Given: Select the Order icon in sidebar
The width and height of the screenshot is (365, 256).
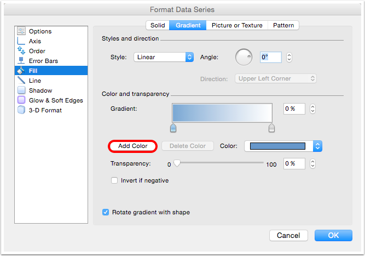Looking at the screenshot, I should 21,51.
